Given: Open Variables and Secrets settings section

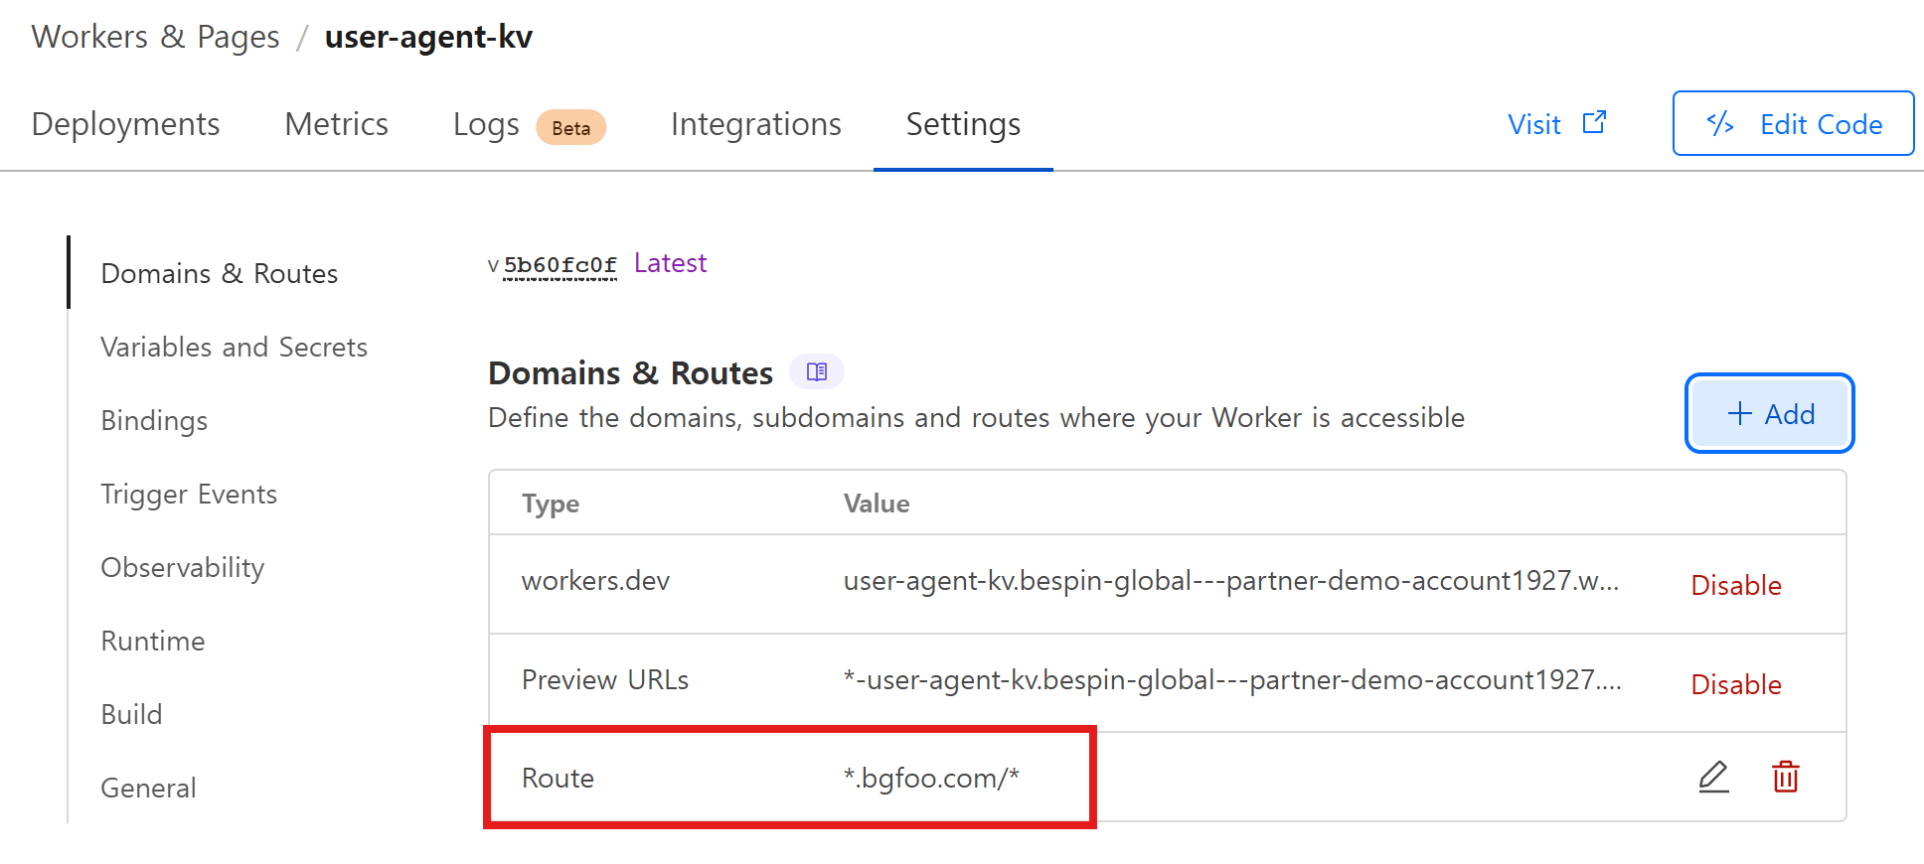Looking at the screenshot, I should pyautogui.click(x=234, y=347).
